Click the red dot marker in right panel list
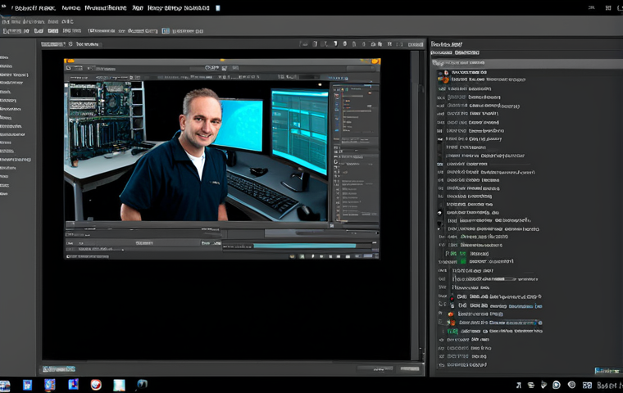The image size is (623, 393). (x=452, y=298)
